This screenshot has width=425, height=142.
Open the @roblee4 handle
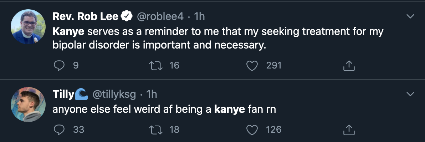tap(160, 17)
